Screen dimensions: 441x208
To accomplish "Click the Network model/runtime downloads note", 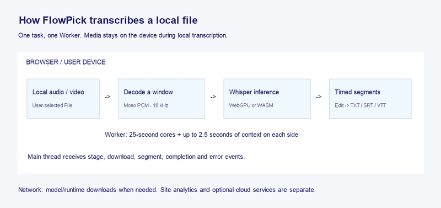I will [x=167, y=190].
